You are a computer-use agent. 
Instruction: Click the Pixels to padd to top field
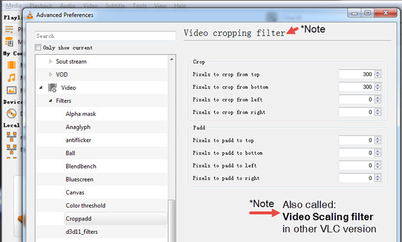[356, 140]
